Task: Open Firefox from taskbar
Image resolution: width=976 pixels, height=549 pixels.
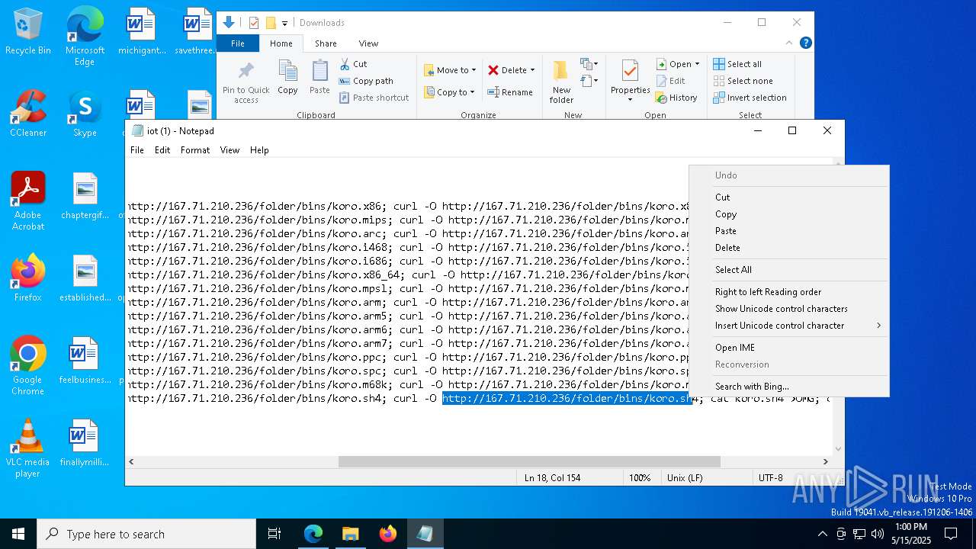Action: point(387,534)
